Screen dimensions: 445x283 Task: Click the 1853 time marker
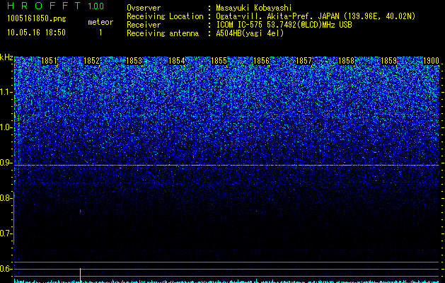click(x=134, y=61)
